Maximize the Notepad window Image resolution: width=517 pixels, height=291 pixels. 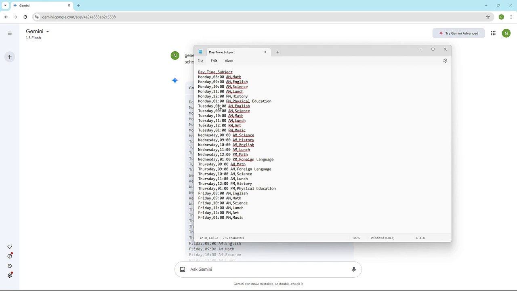(433, 49)
